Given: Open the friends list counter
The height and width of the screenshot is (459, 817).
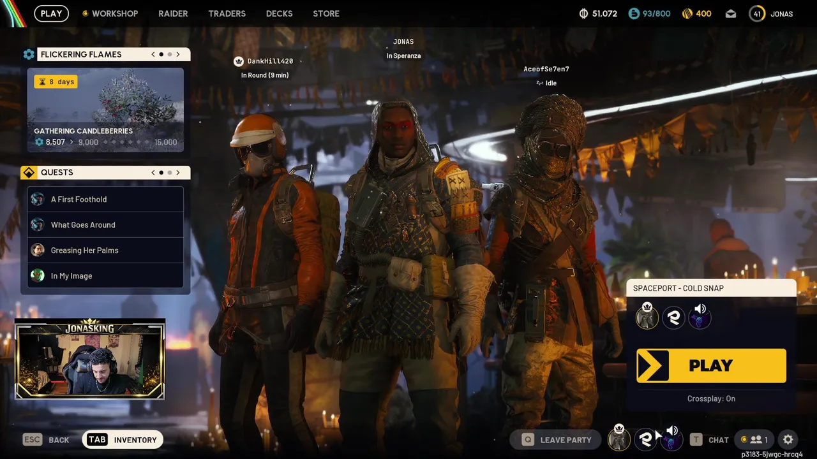Looking at the screenshot, I should (754, 440).
